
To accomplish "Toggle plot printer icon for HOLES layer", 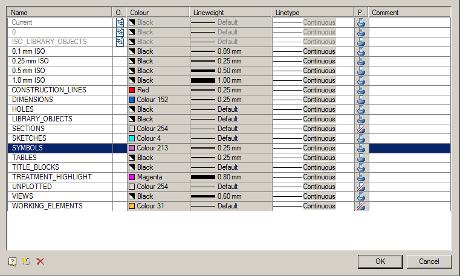I will point(361,109).
